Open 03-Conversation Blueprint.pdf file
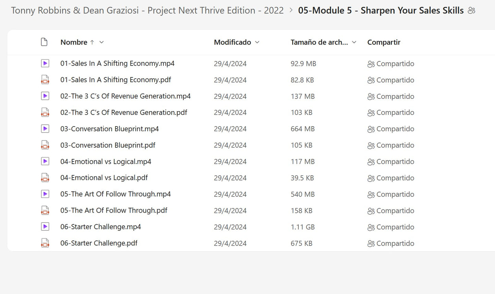The image size is (495, 294). click(108, 145)
